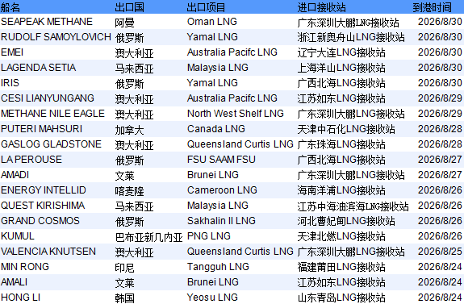Click ship name SEAPEAK METHANE
The width and height of the screenshot is (464, 304).
tap(47, 22)
